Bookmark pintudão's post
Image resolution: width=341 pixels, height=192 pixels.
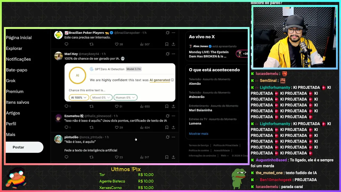pyautogui.click(x=167, y=157)
